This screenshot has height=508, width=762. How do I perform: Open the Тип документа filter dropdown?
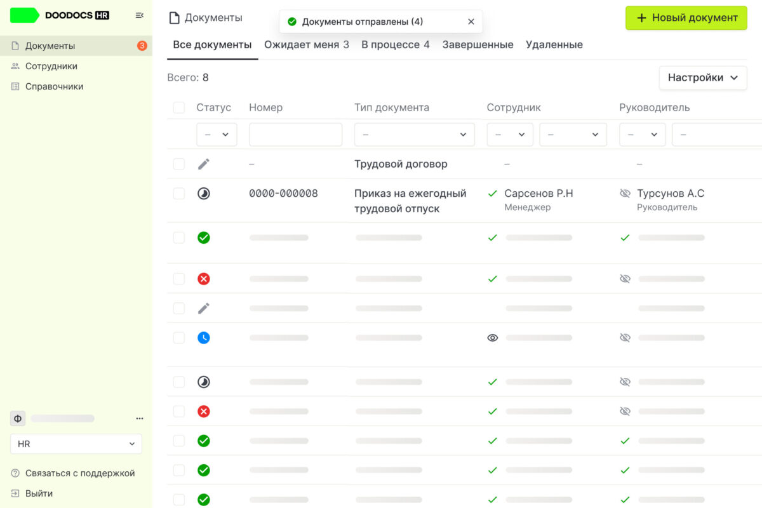(x=415, y=135)
